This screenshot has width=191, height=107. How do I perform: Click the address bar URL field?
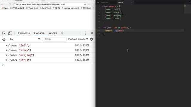(x=48, y=4)
